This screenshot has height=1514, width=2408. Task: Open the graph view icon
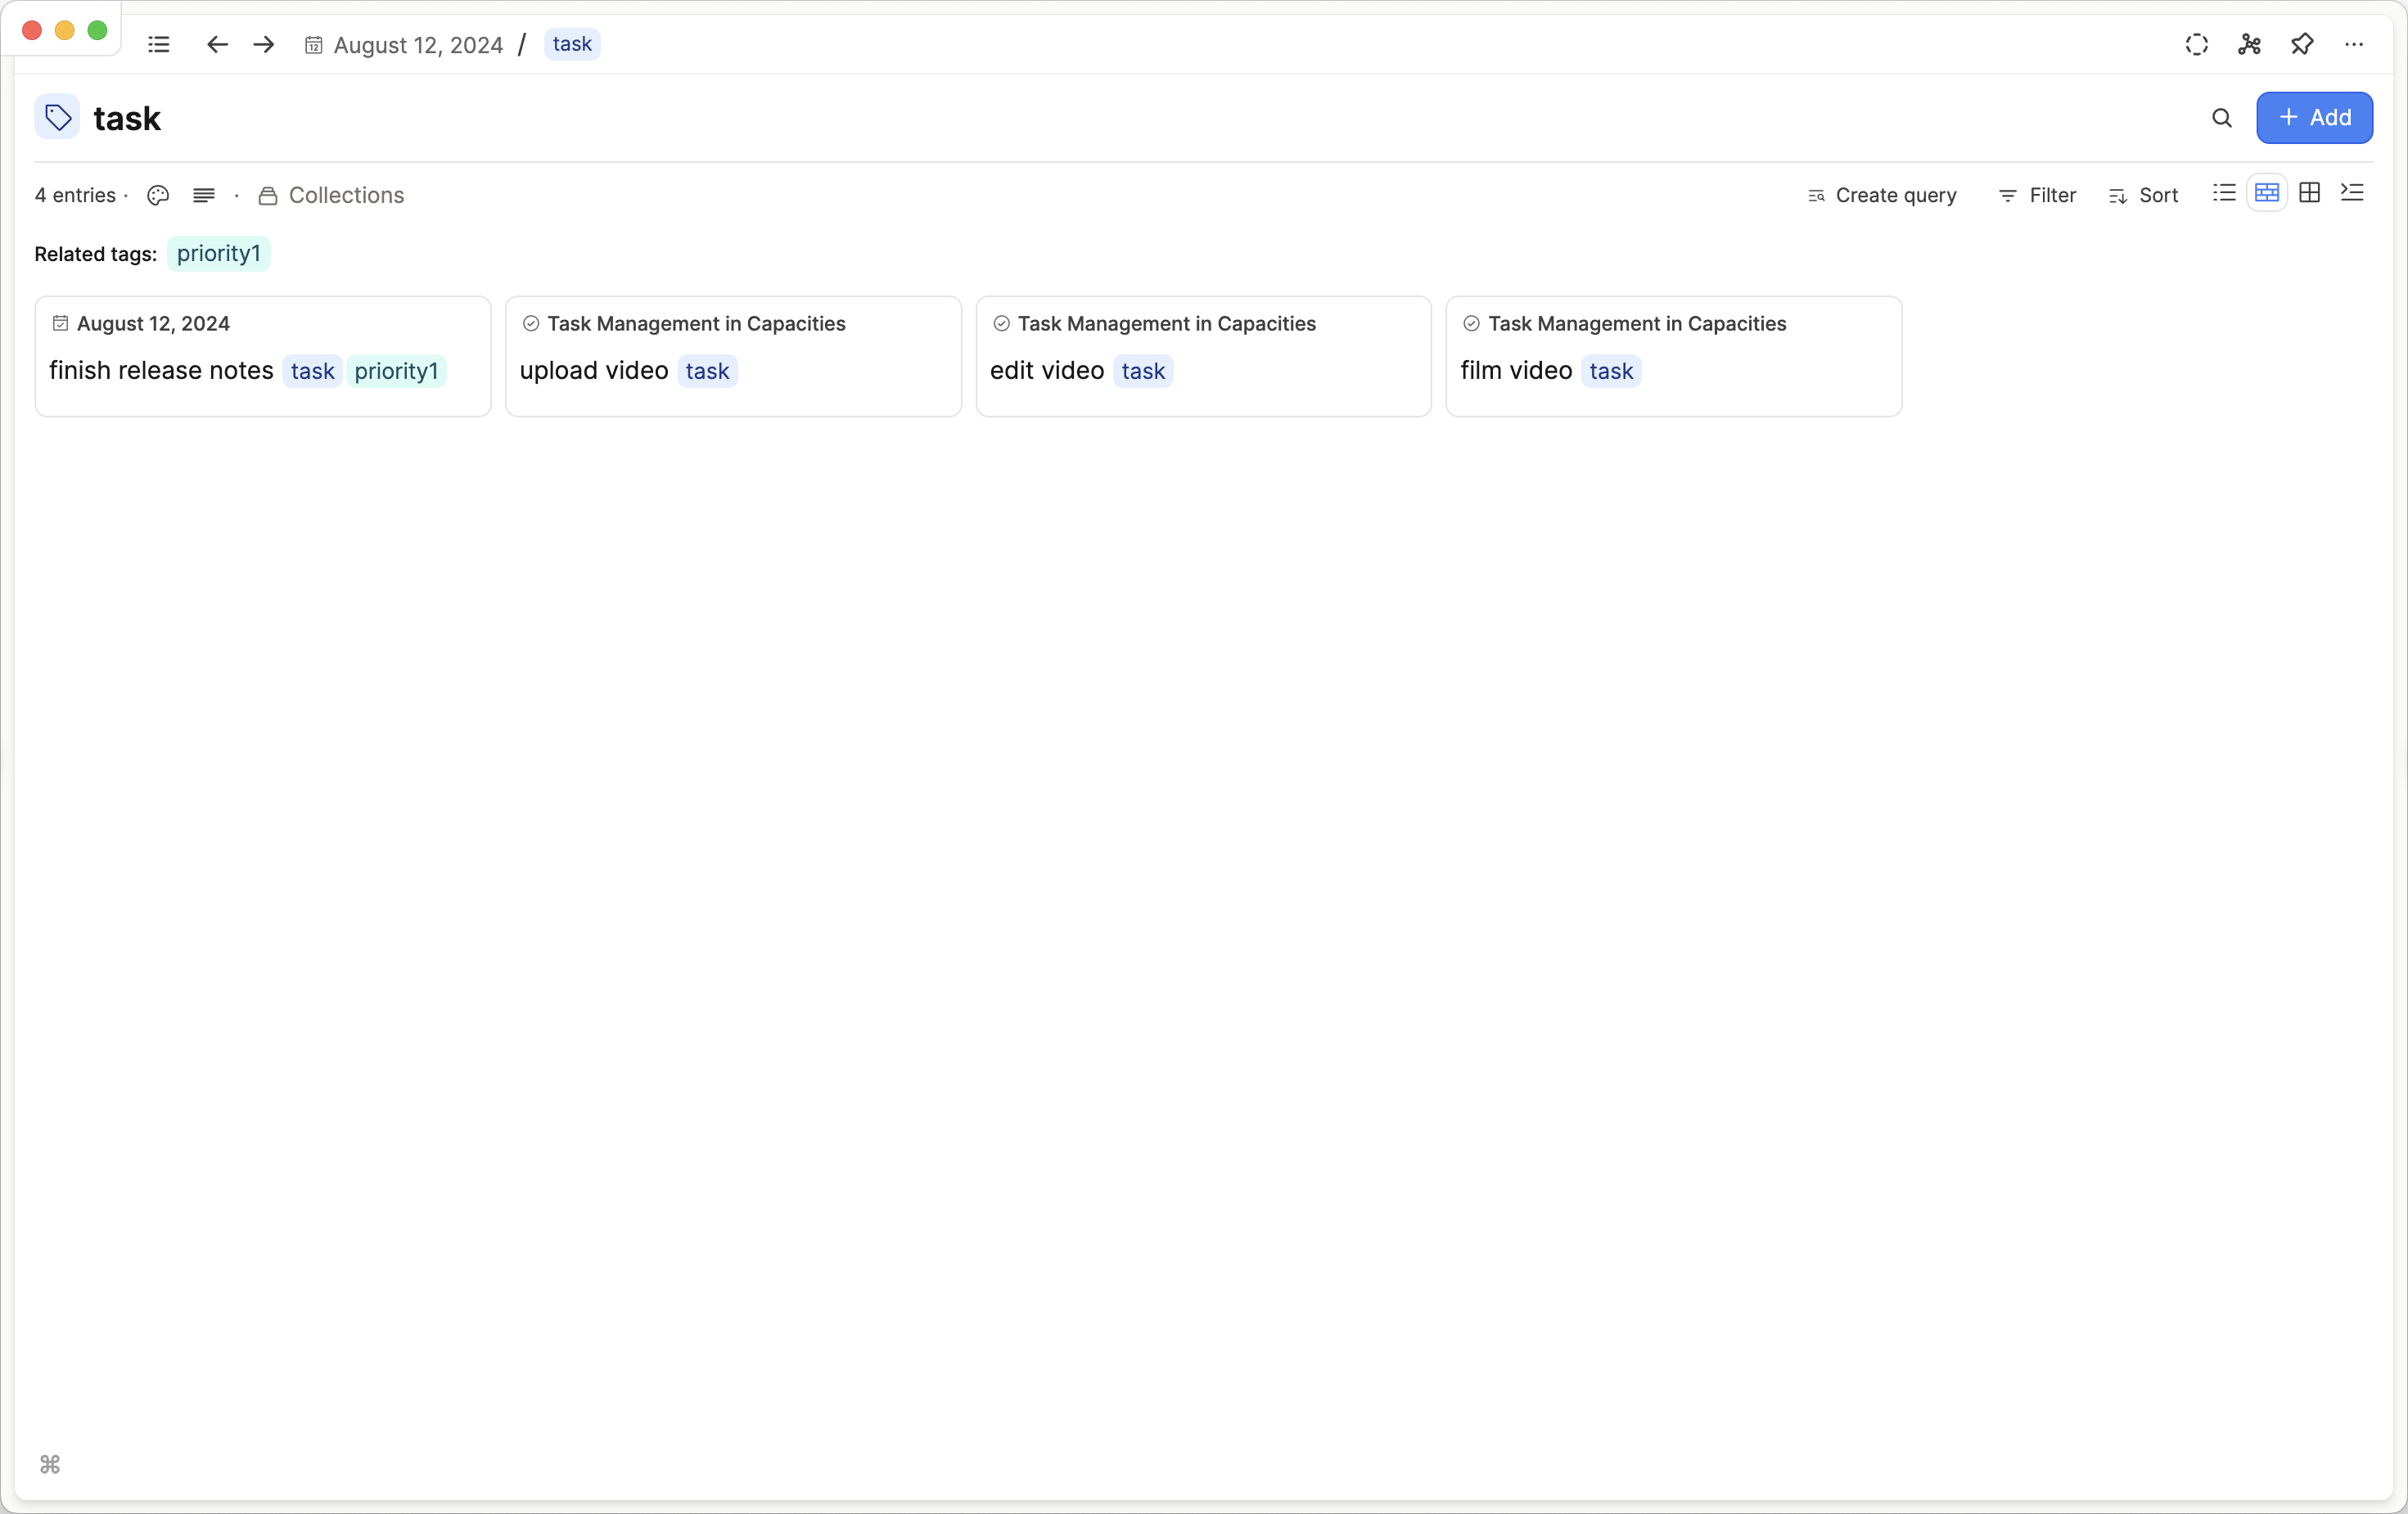click(x=2249, y=44)
